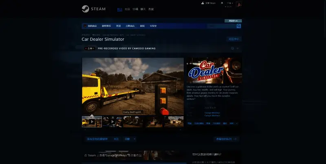Click the 关注 (Follow) button
The height and width of the screenshot is (164, 326).
click(x=116, y=139)
